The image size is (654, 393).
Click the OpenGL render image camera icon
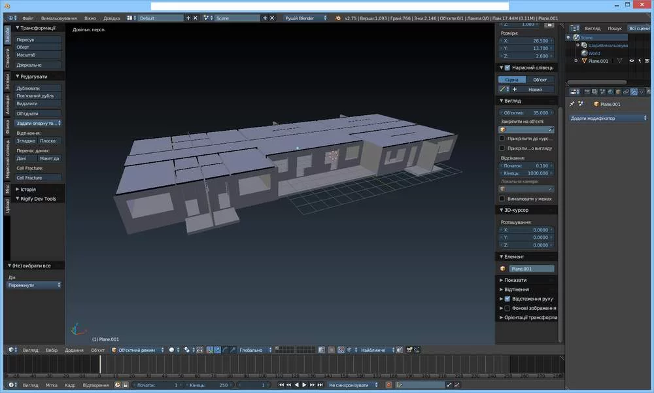[408, 350]
